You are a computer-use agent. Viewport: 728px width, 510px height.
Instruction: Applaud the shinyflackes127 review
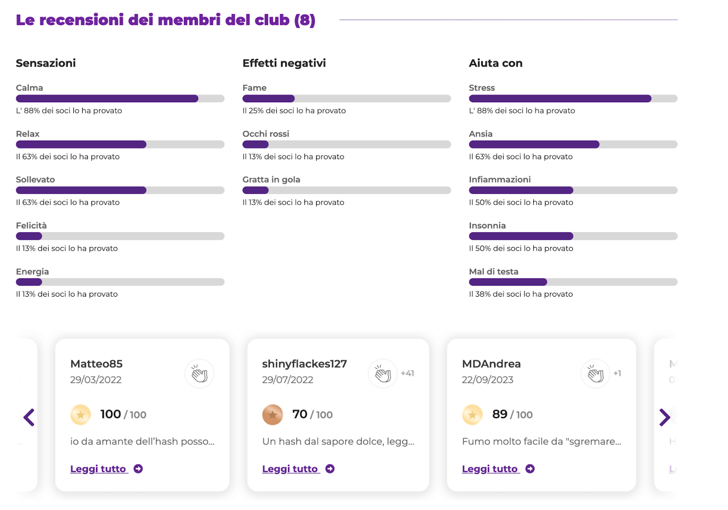point(383,374)
